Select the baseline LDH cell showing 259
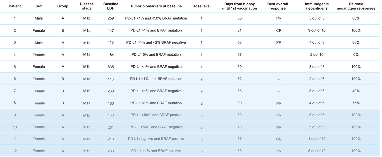The height and width of the screenshot is (157, 382). [111, 18]
